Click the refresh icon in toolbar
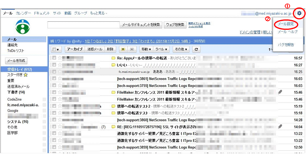This screenshot has width=306, height=154. tap(197, 50)
